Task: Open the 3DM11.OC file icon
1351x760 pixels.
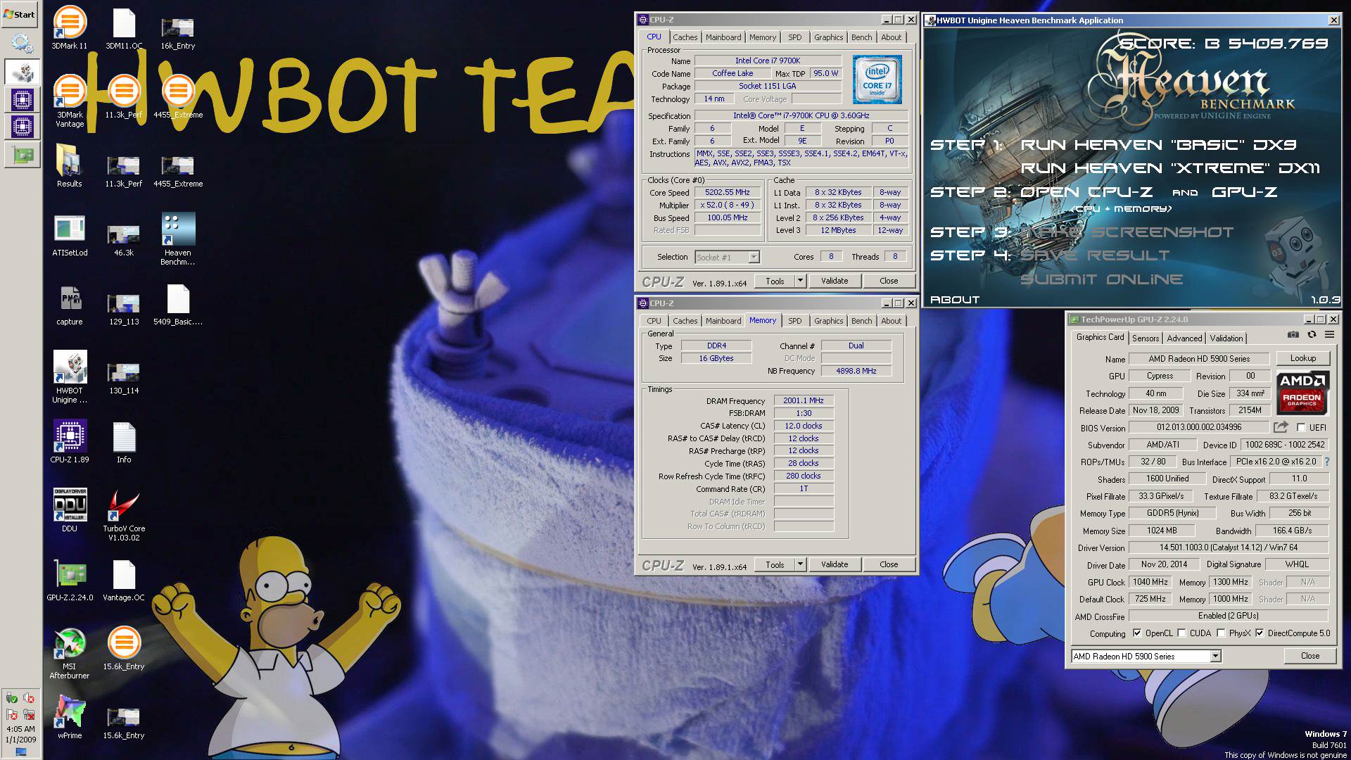Action: coord(124,28)
